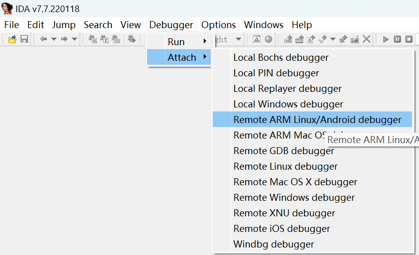Click the Convert to data icon

[300, 39]
